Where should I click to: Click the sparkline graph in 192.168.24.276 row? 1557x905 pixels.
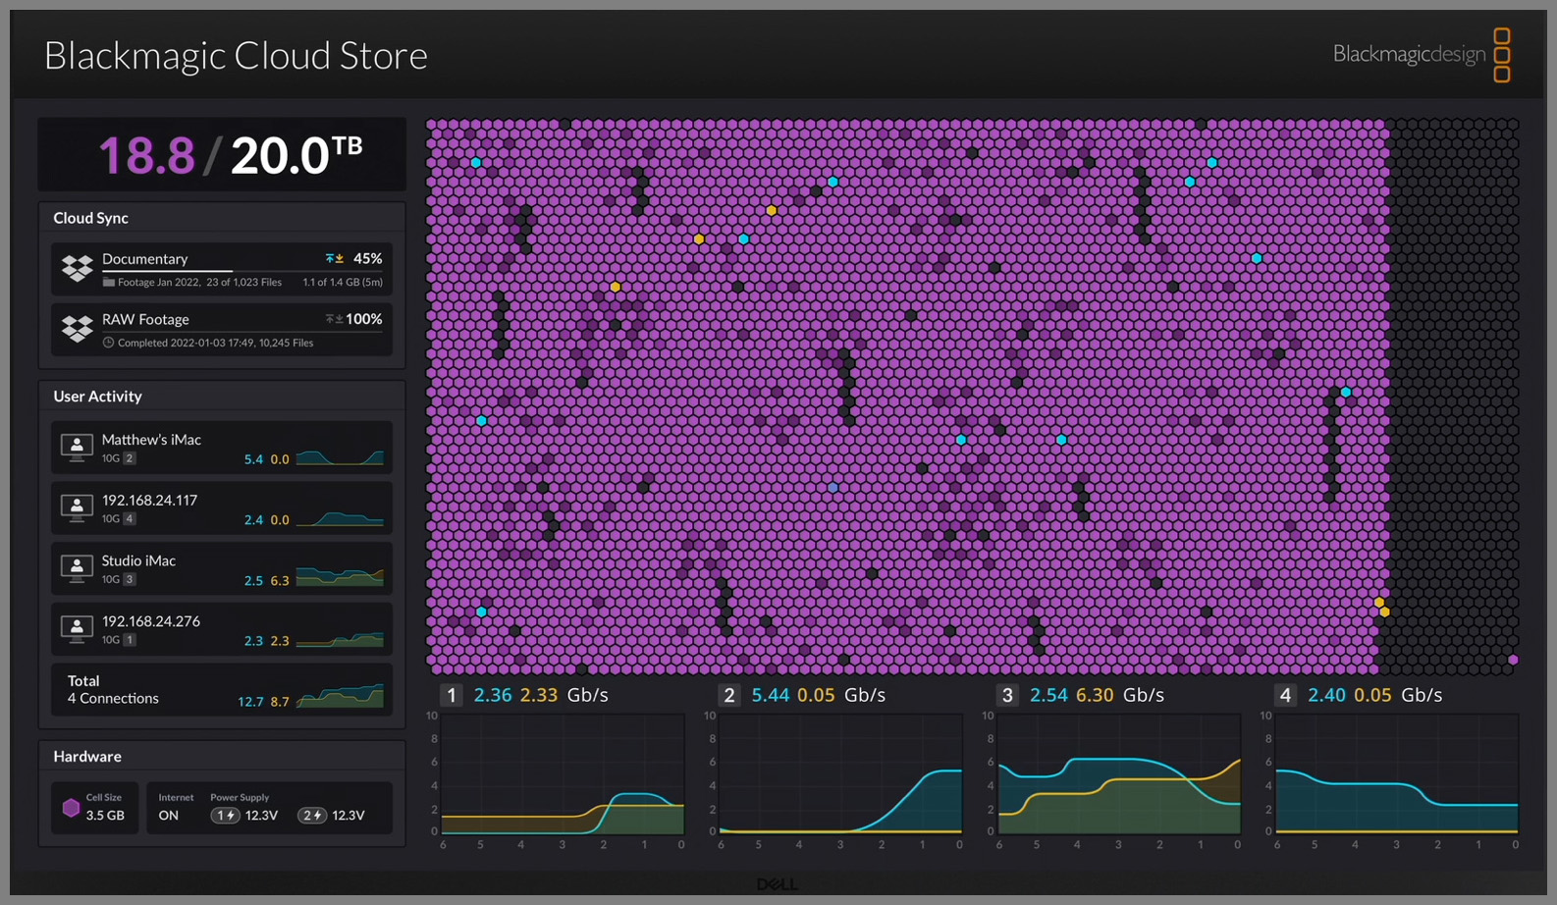click(340, 639)
